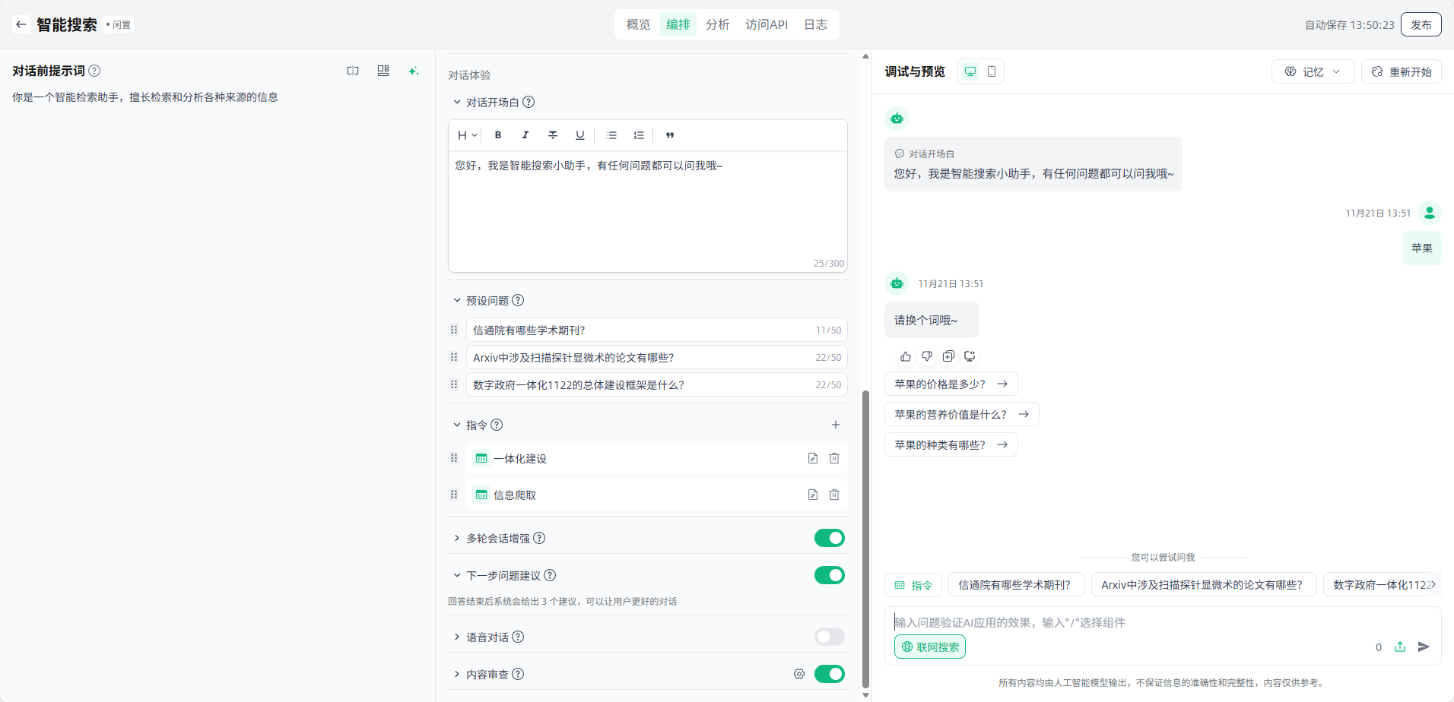Click the bold formatting icon
The width and height of the screenshot is (1454, 702).
pos(498,135)
